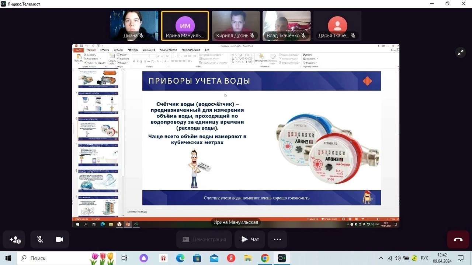
Task: Click slide title ПРИБОРЫ УЧЕТА ВОДЫ
Action: tap(199, 81)
